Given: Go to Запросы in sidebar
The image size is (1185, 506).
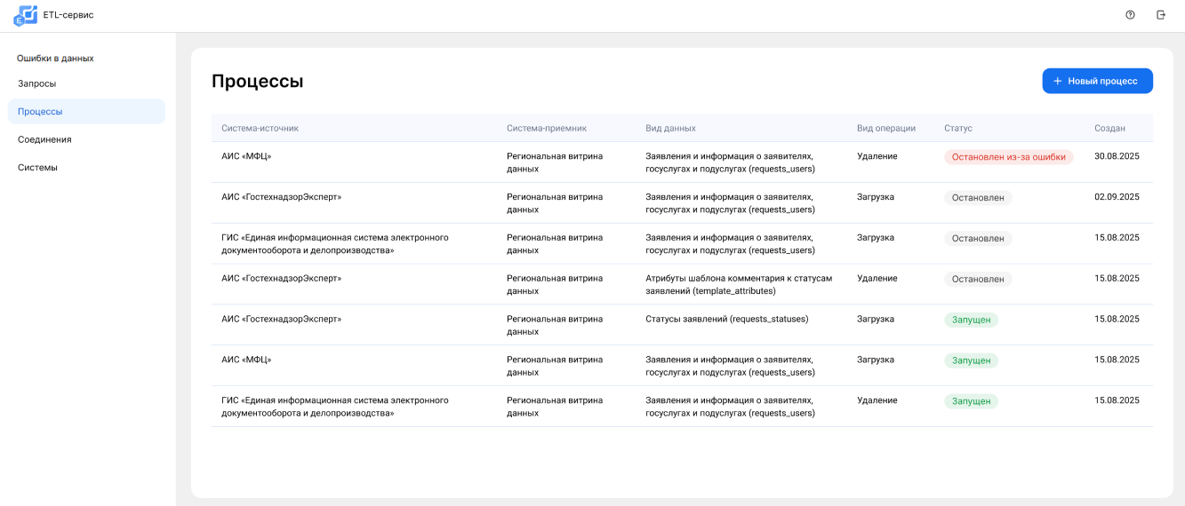Looking at the screenshot, I should tap(37, 83).
